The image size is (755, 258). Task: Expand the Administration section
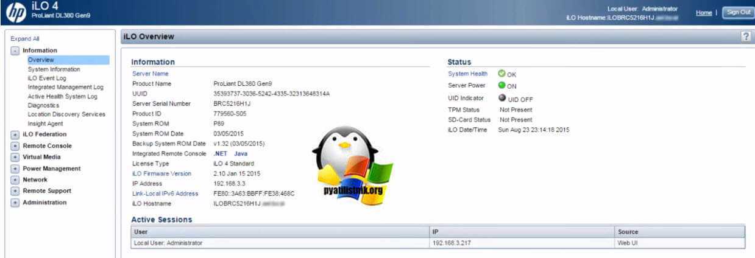(x=15, y=203)
